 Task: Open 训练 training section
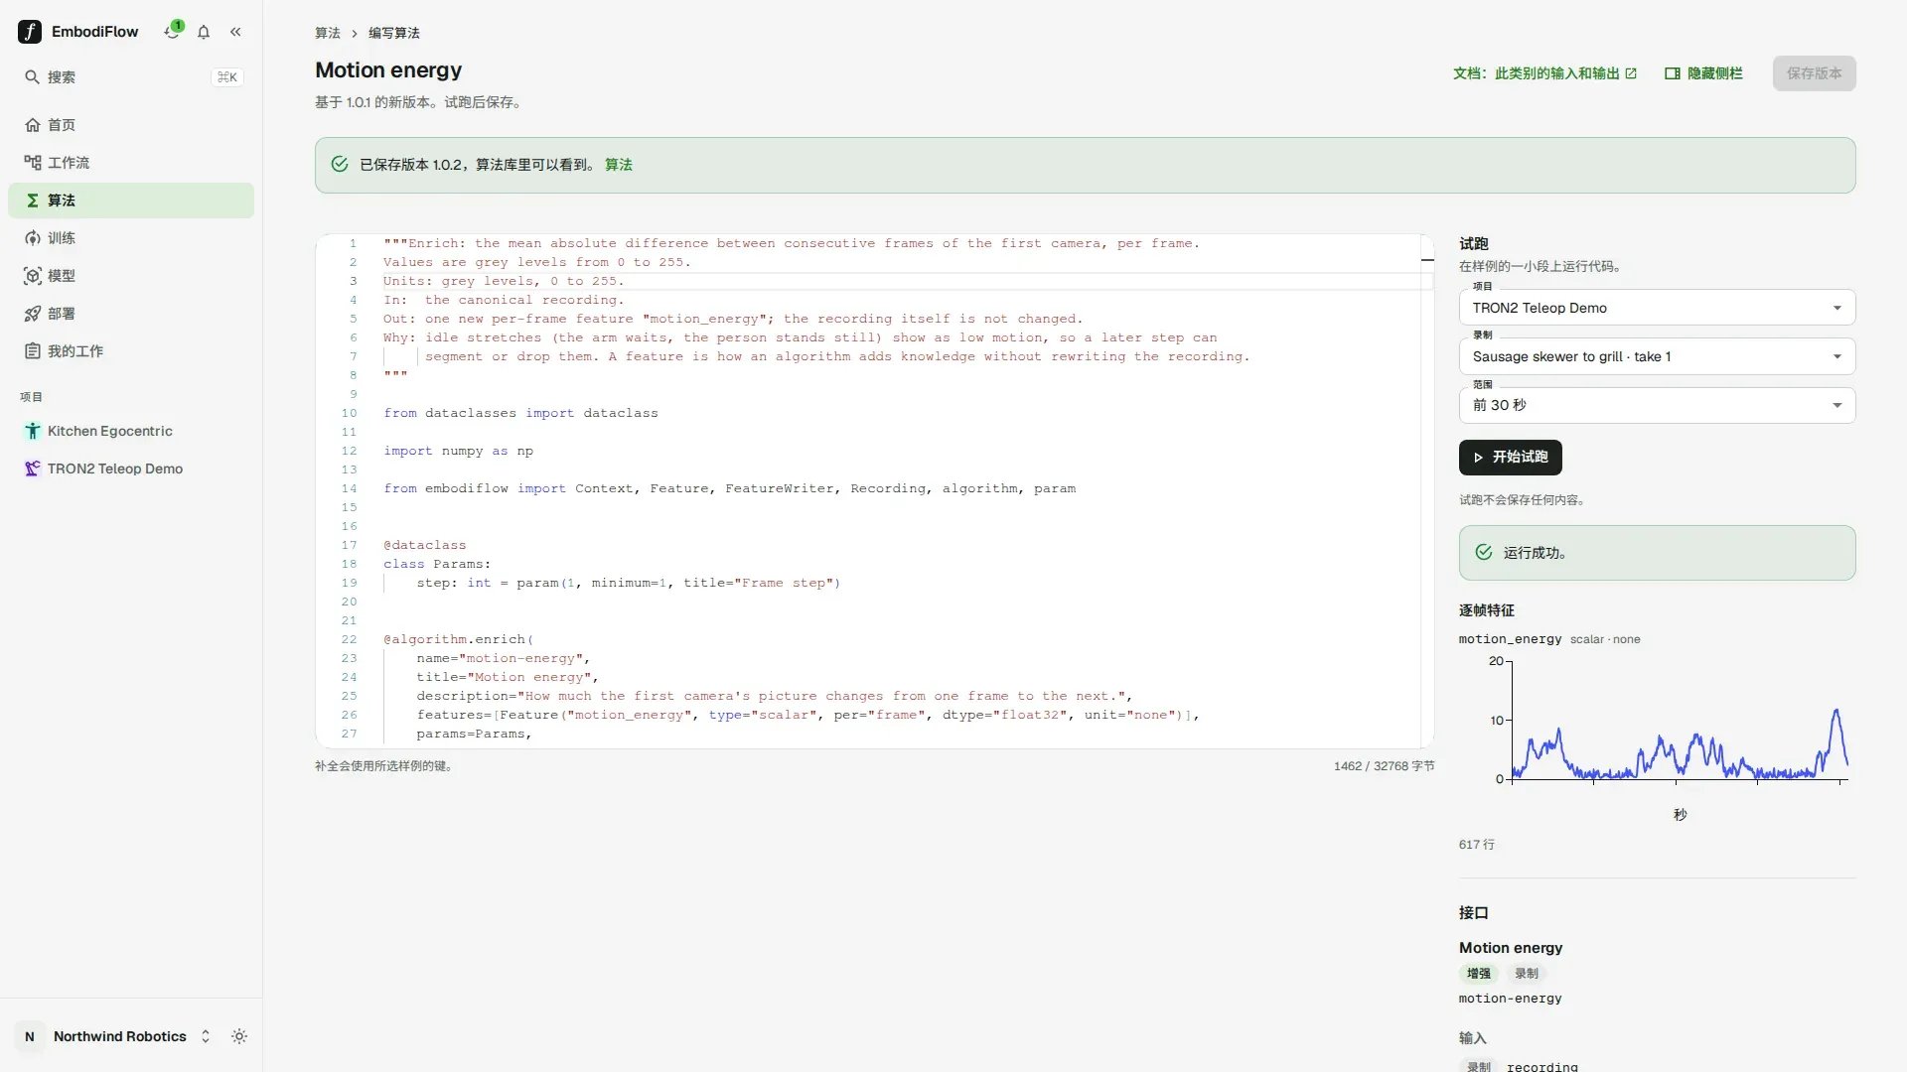click(x=131, y=238)
